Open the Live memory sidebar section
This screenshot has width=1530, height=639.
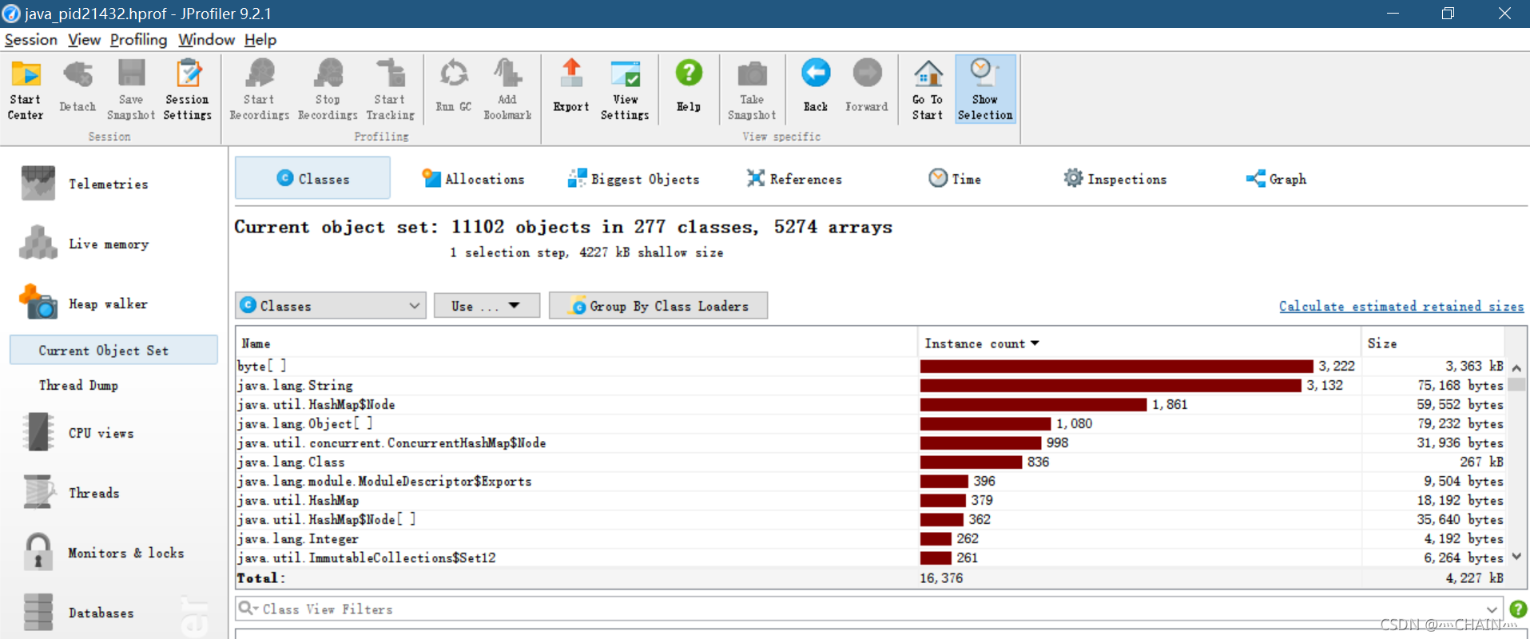coord(85,244)
